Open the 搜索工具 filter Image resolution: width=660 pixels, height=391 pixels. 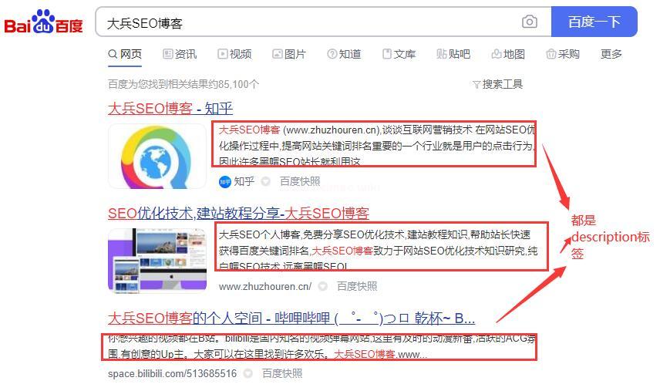[497, 84]
